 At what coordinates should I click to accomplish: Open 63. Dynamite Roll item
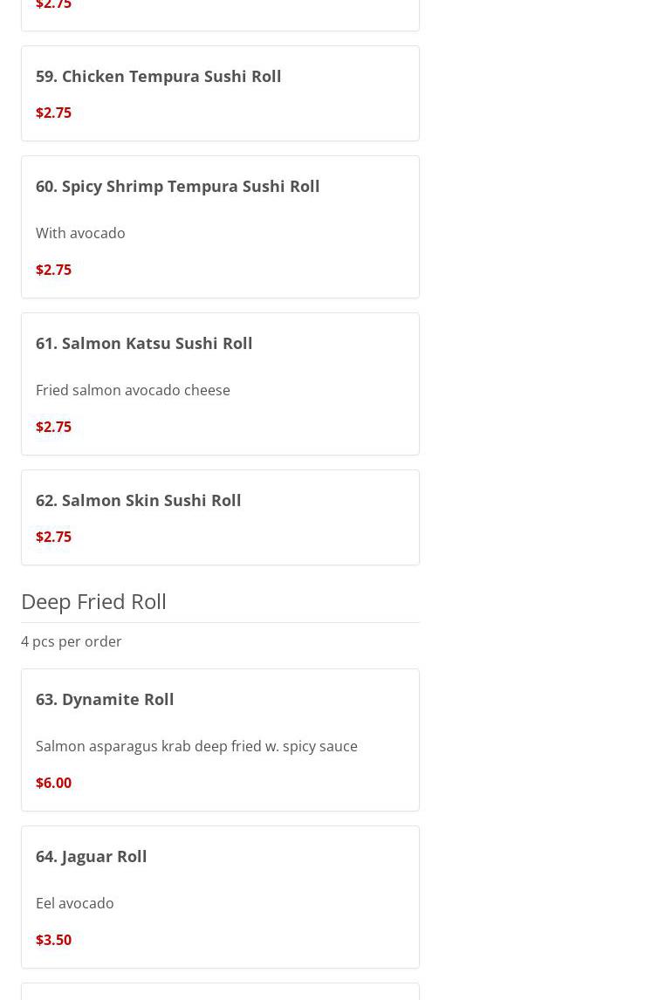pos(105,699)
